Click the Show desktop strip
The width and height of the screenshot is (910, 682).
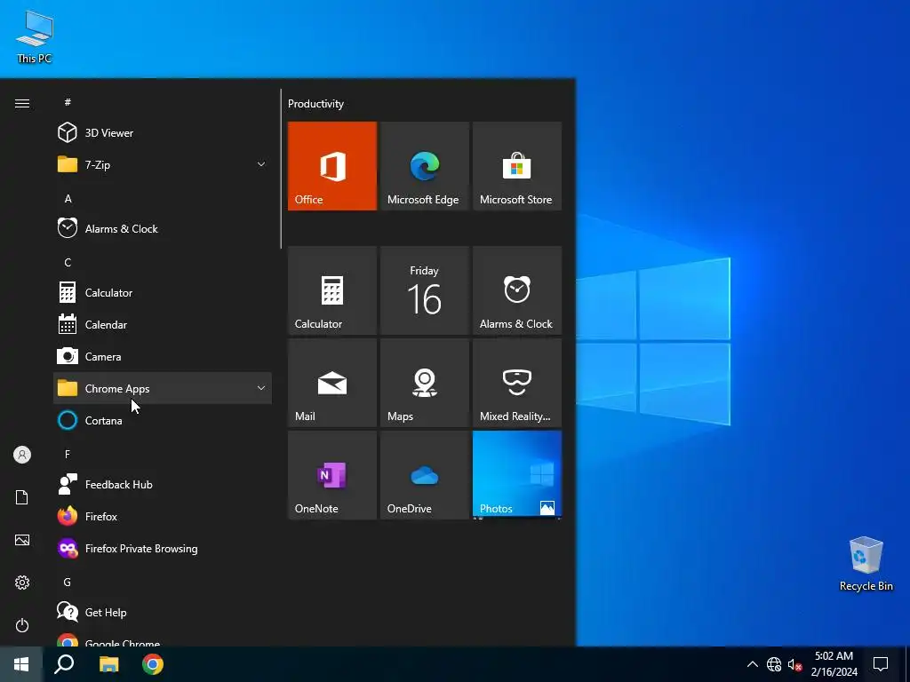coord(907,664)
